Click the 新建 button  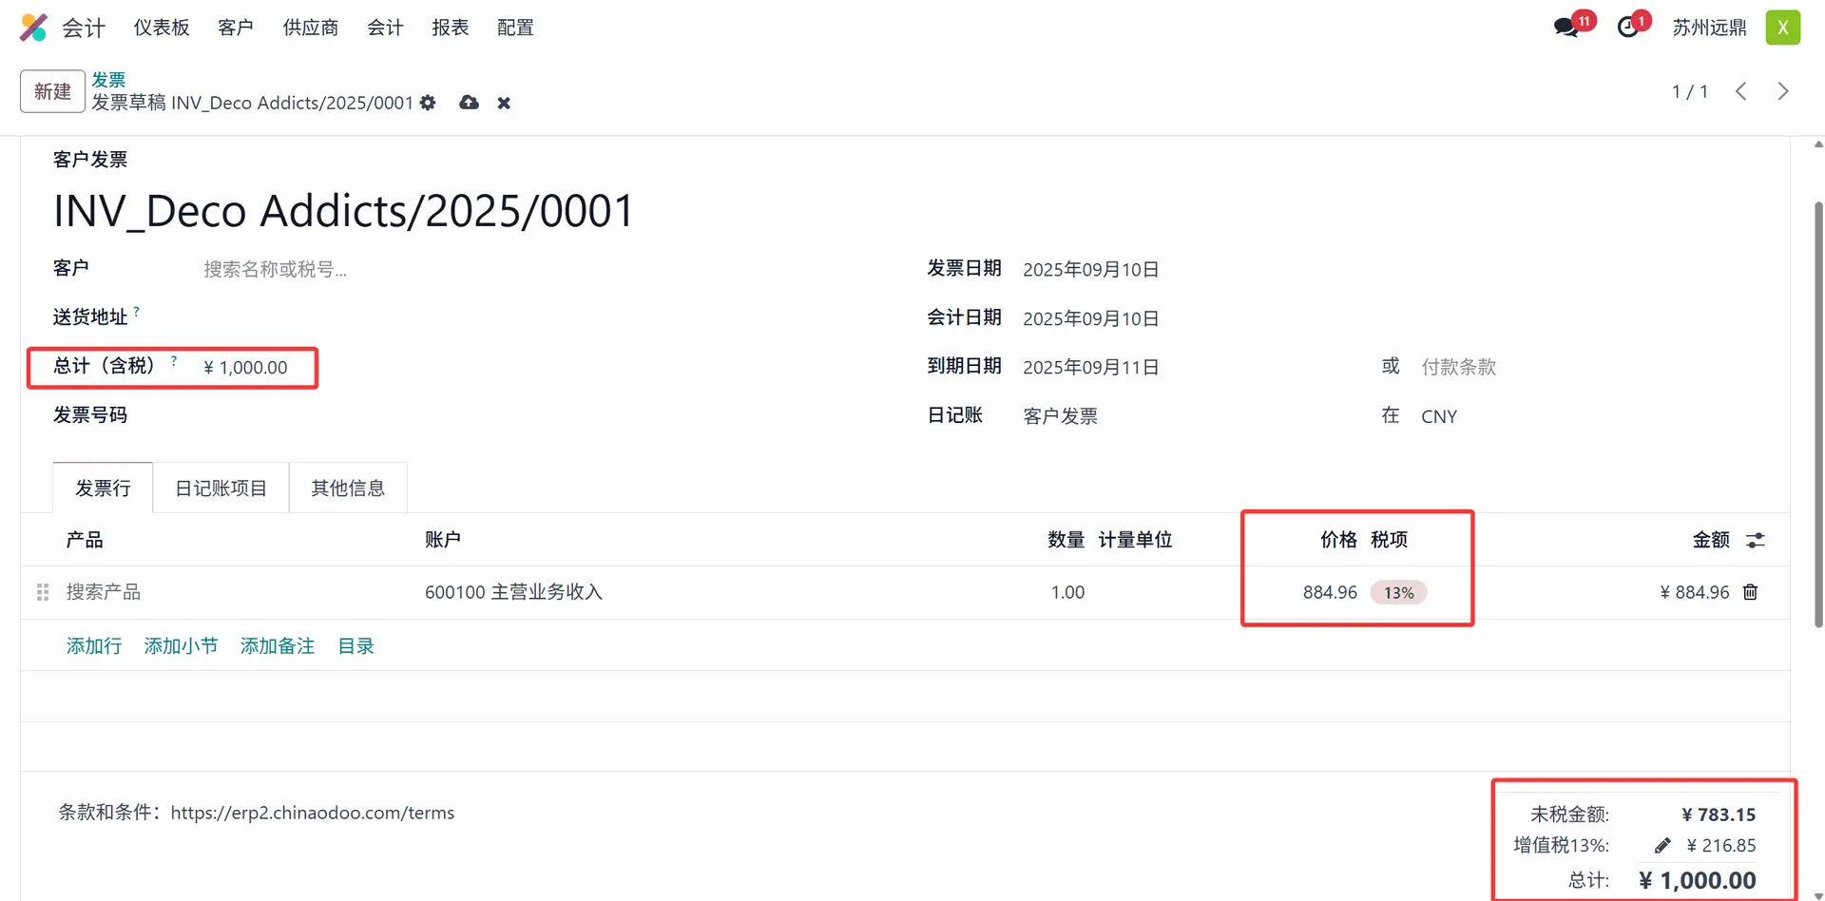tap(52, 91)
